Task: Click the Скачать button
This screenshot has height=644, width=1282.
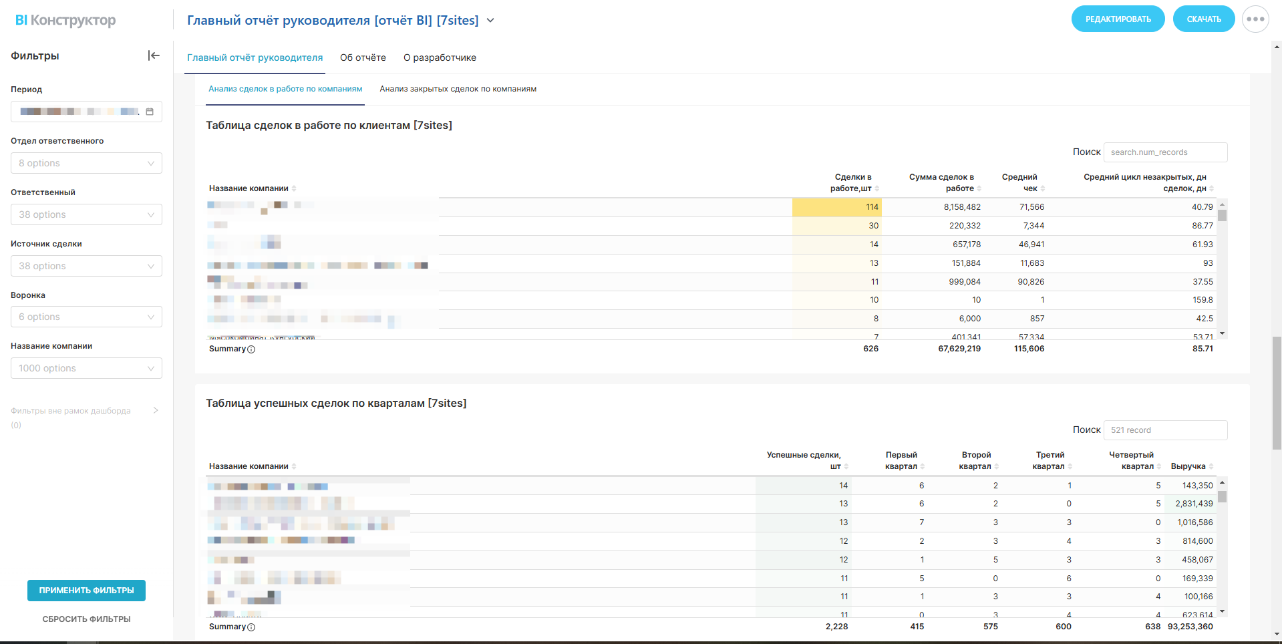Action: tap(1203, 19)
